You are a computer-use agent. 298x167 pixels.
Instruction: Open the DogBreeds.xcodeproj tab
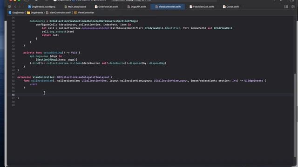click(41, 6)
